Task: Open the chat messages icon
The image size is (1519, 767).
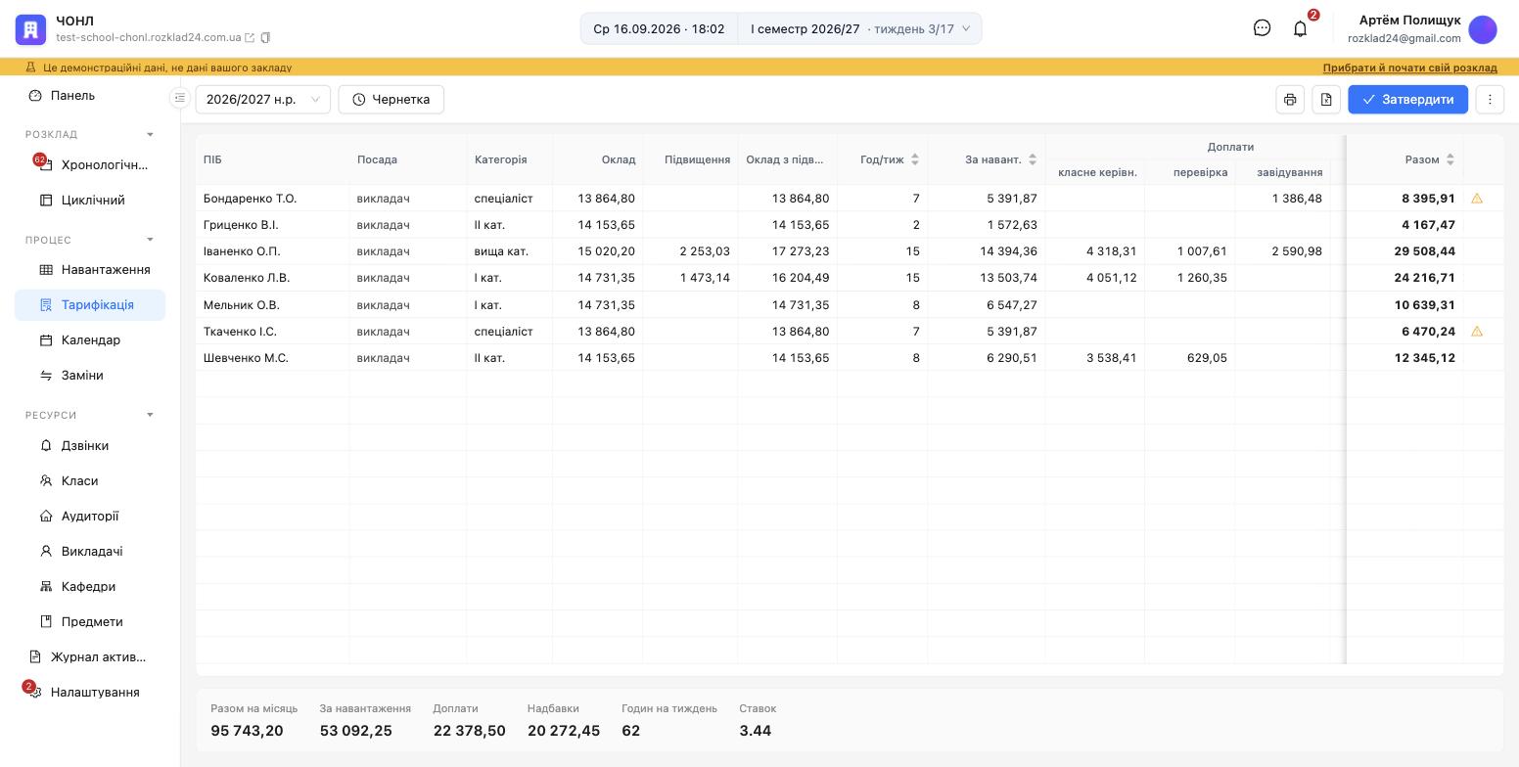Action: (x=1262, y=28)
